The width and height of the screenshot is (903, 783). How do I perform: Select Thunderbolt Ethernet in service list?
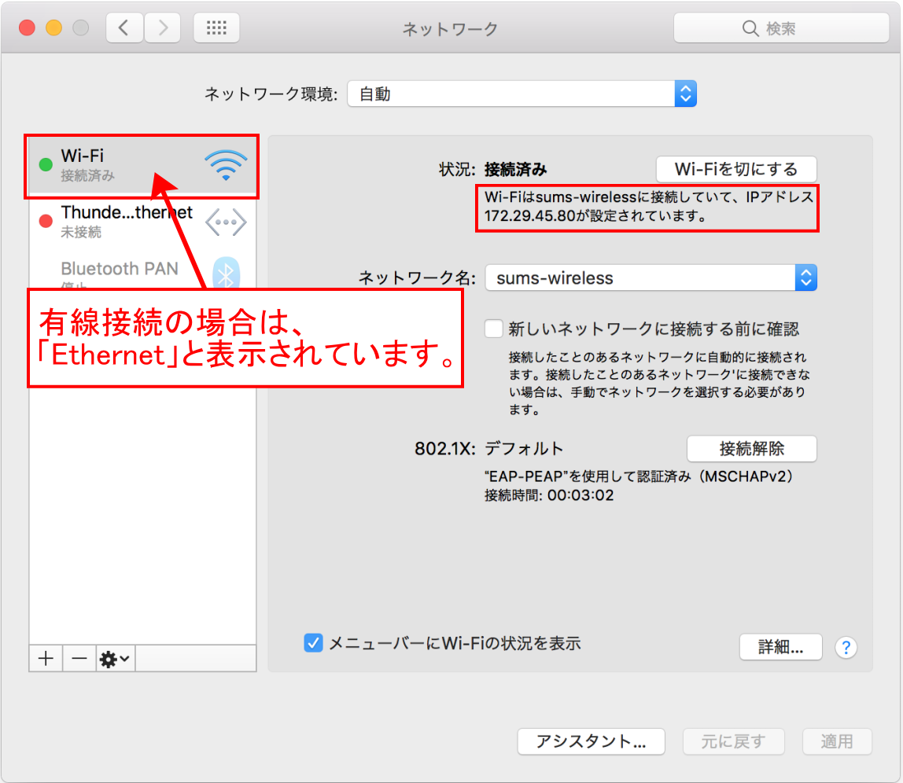point(126,222)
